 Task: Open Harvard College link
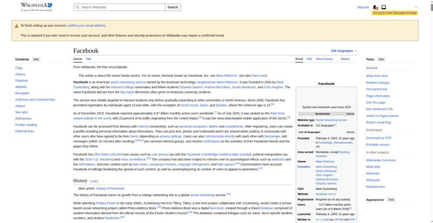point(122,87)
